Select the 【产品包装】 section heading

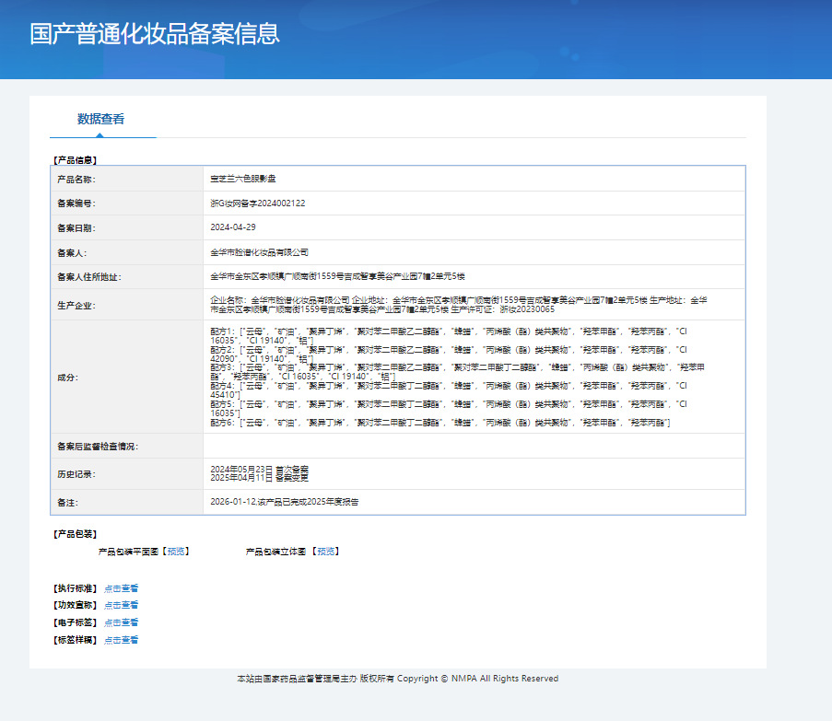tap(75, 534)
